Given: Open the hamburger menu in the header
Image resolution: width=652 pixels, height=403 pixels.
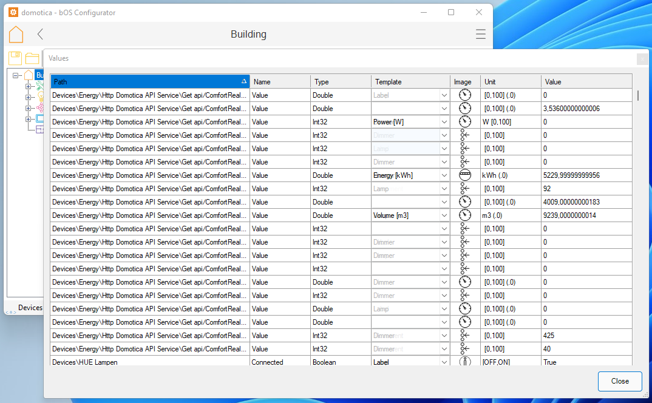Looking at the screenshot, I should (x=480, y=35).
